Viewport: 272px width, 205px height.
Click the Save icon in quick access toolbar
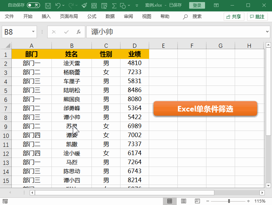point(48,6)
